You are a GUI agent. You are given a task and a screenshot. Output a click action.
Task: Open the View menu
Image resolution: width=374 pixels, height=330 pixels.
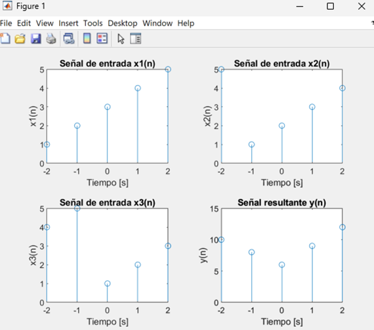click(x=45, y=23)
